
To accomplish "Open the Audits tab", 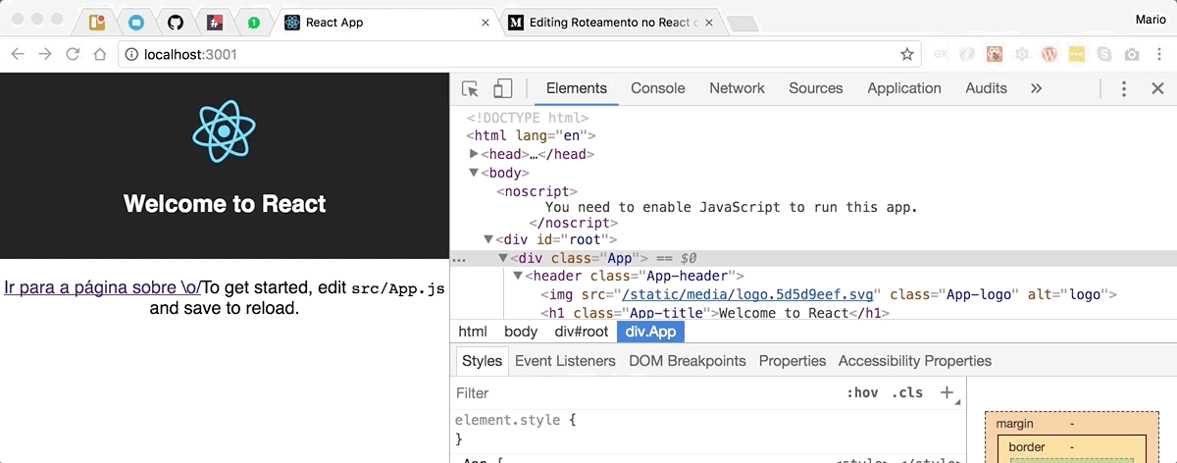I will [x=986, y=88].
